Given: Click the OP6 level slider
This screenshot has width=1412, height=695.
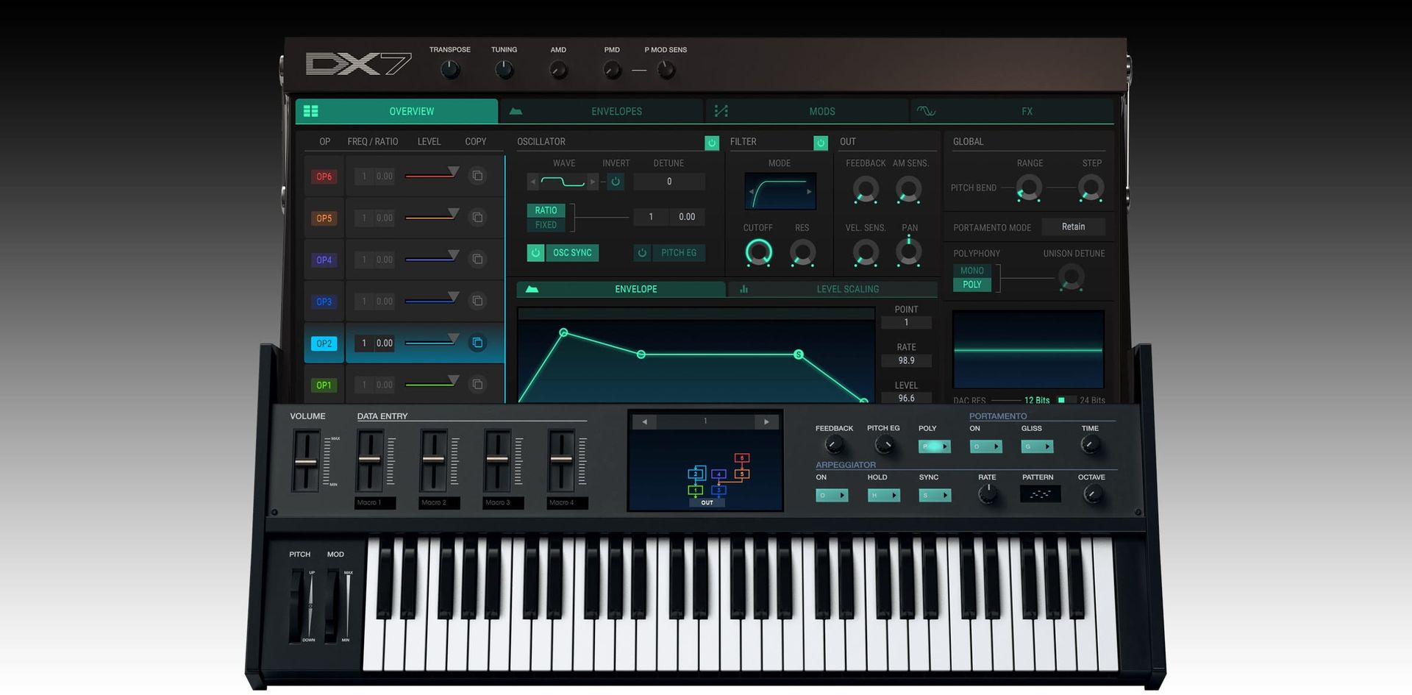Looking at the screenshot, I should (x=432, y=174).
